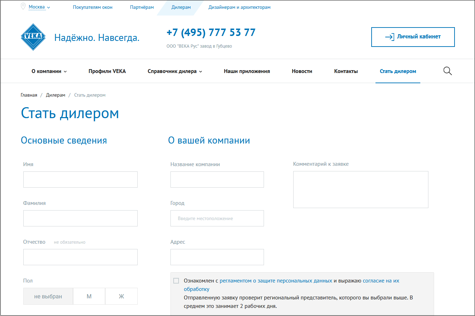Go to Наши приложения page

[x=247, y=71]
